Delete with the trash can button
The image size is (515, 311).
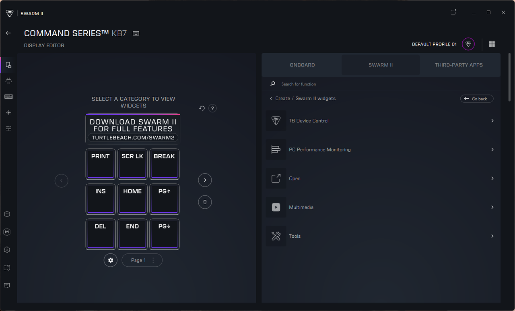[x=205, y=202]
